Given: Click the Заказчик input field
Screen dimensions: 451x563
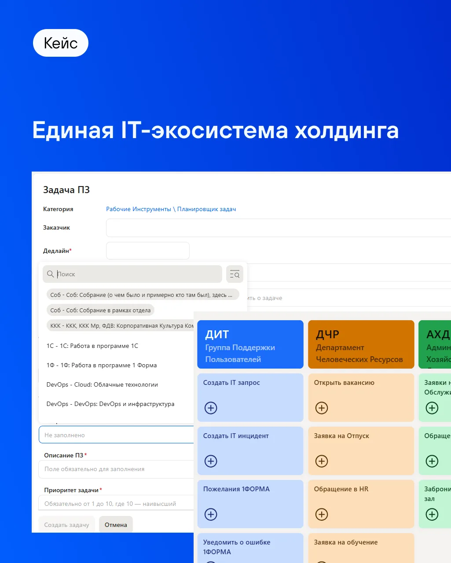Looking at the screenshot, I should coord(279,228).
